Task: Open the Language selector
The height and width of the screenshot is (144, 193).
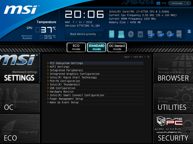Action: point(177,3)
